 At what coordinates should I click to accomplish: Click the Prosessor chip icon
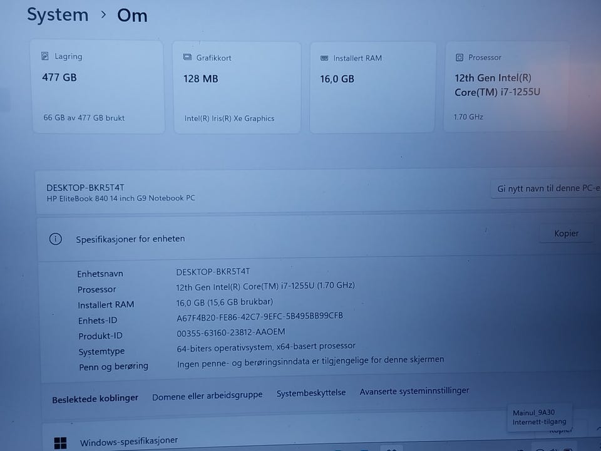459,58
